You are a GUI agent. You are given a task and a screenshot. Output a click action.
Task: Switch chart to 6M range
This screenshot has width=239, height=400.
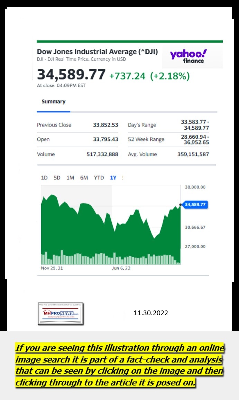click(84, 178)
